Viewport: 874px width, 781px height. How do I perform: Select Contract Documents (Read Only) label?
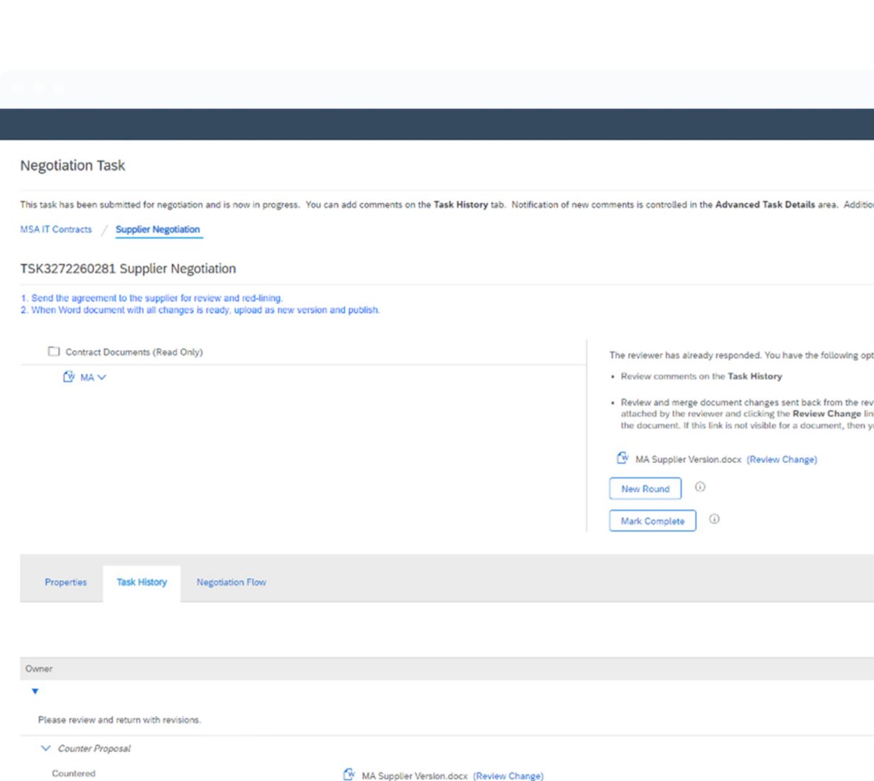134,352
